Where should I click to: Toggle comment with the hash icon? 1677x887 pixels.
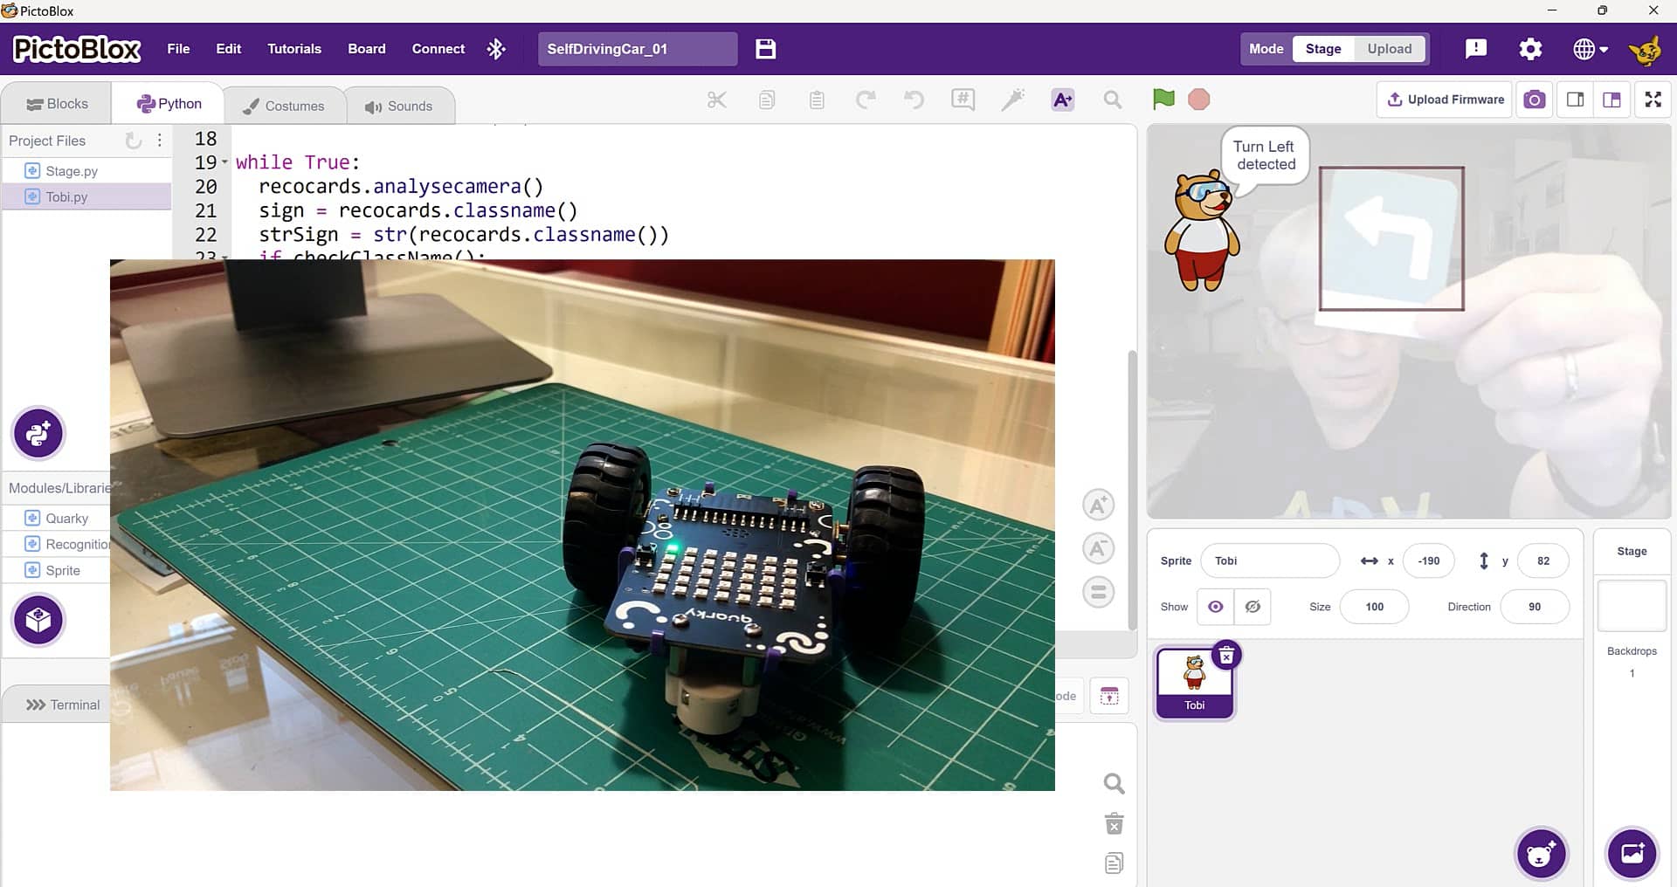tap(963, 100)
